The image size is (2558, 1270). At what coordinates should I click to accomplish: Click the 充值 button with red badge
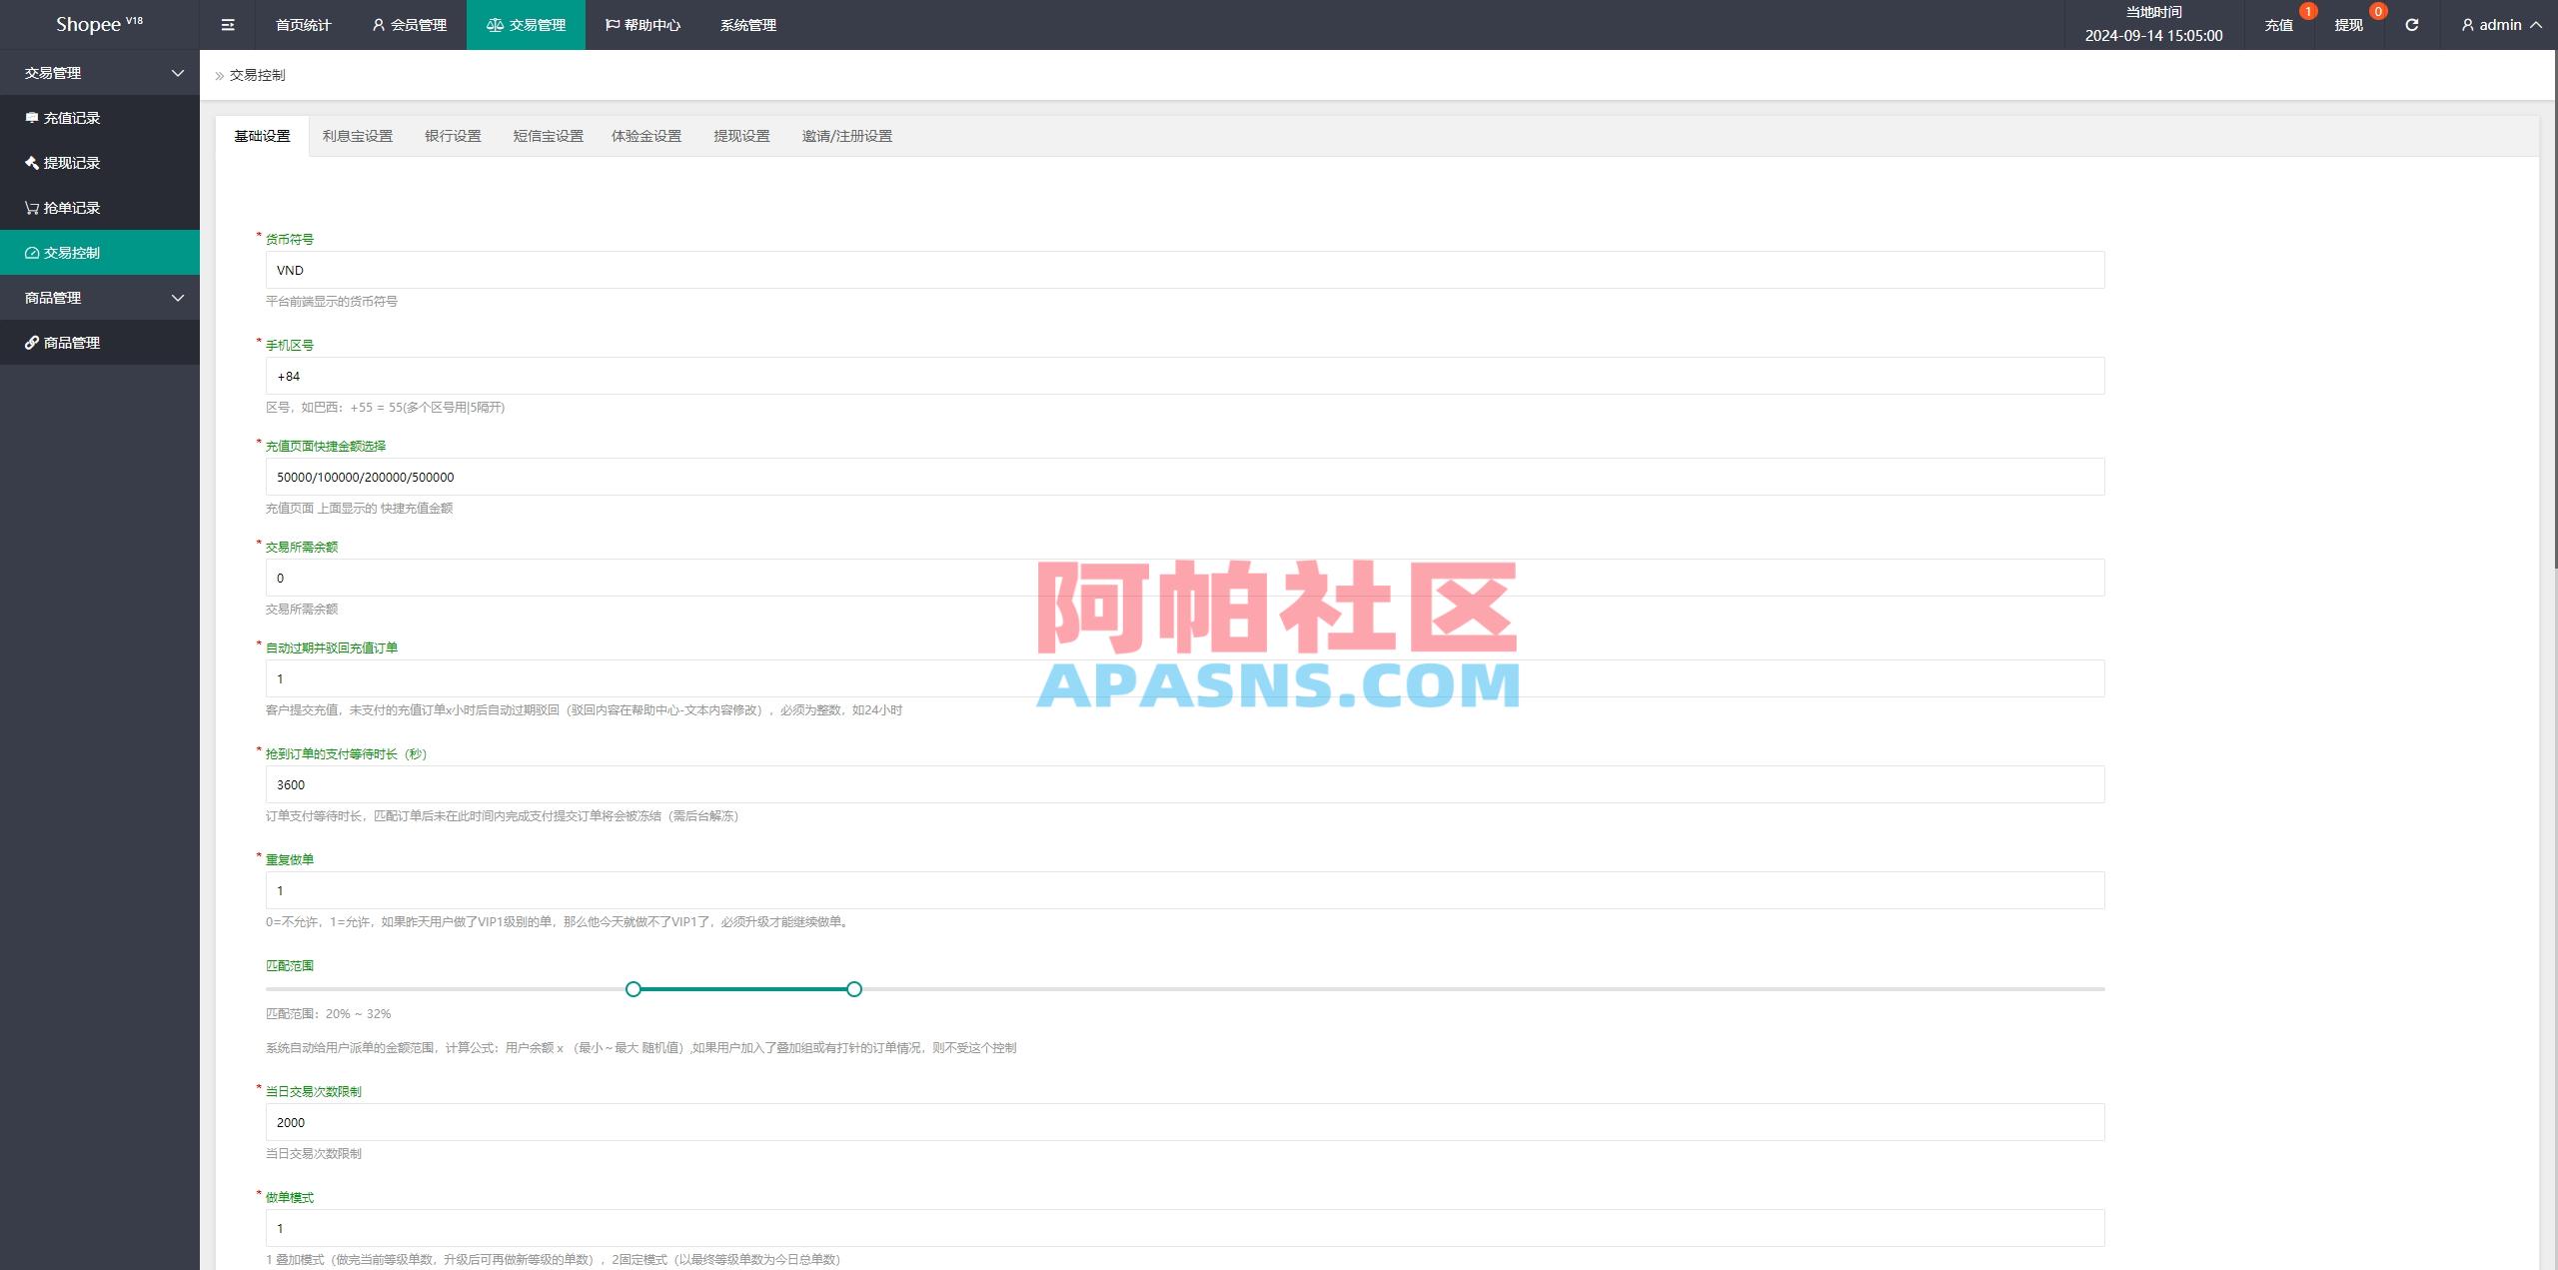[2279, 24]
